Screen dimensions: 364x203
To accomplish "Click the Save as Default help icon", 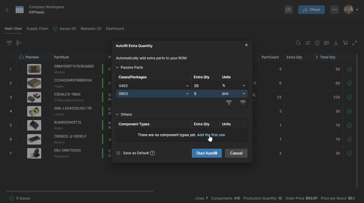I will (x=152, y=153).
